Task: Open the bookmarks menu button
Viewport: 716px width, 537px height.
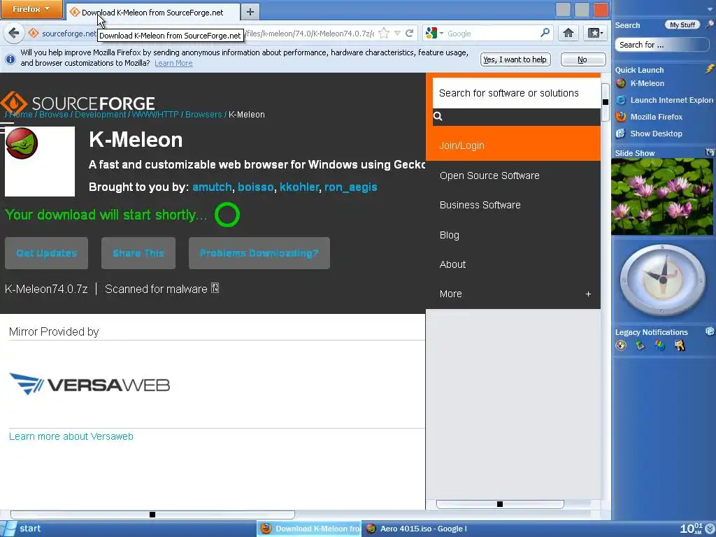Action: (595, 33)
